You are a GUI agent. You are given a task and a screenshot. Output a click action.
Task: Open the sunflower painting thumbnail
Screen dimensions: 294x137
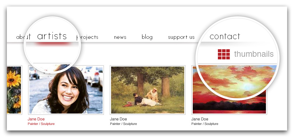pyautogui.click(x=14, y=90)
